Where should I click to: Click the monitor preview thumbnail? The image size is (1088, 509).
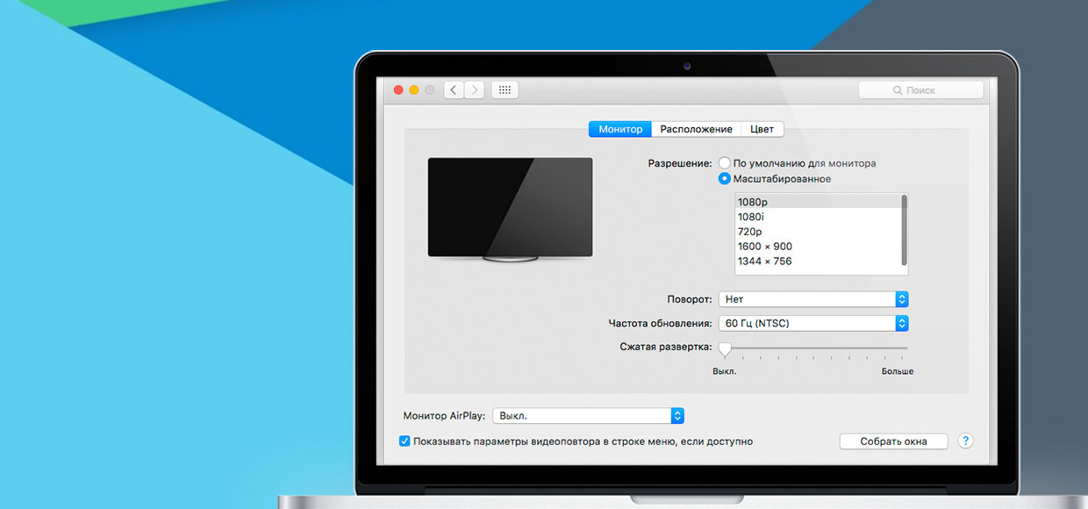click(510, 209)
